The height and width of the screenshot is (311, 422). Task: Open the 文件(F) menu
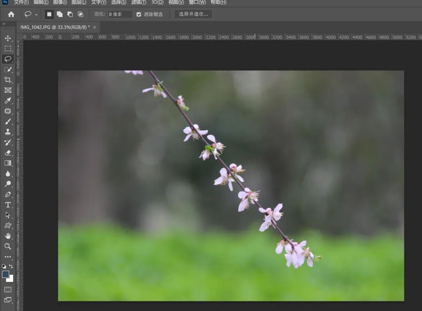click(21, 2)
